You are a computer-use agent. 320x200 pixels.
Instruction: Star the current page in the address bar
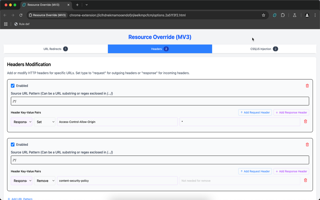click(263, 15)
